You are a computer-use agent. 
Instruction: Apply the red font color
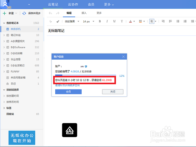[x=130, y=21]
